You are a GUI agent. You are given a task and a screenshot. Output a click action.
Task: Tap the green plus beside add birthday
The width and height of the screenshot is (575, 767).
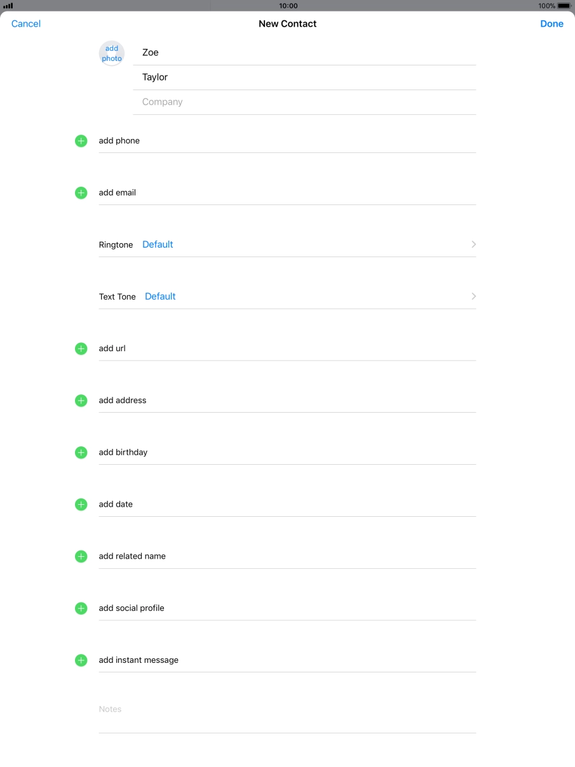[x=81, y=453]
